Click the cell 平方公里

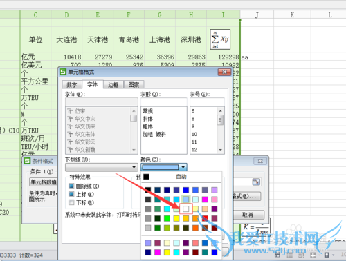point(35,81)
